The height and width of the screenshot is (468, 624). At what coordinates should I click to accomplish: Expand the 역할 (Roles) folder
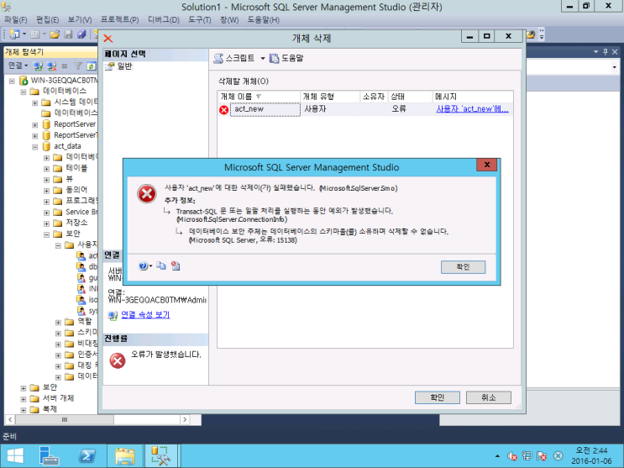[x=58, y=323]
